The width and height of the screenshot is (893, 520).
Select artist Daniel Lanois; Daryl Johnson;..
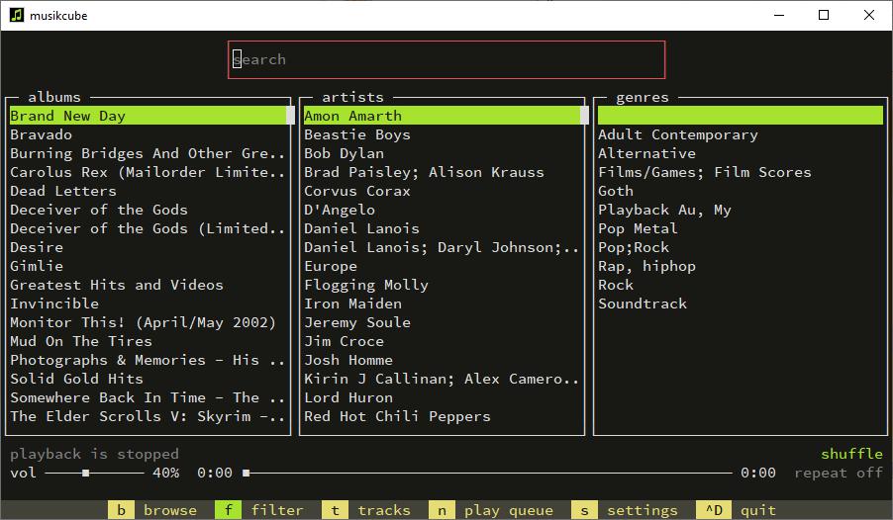[442, 247]
